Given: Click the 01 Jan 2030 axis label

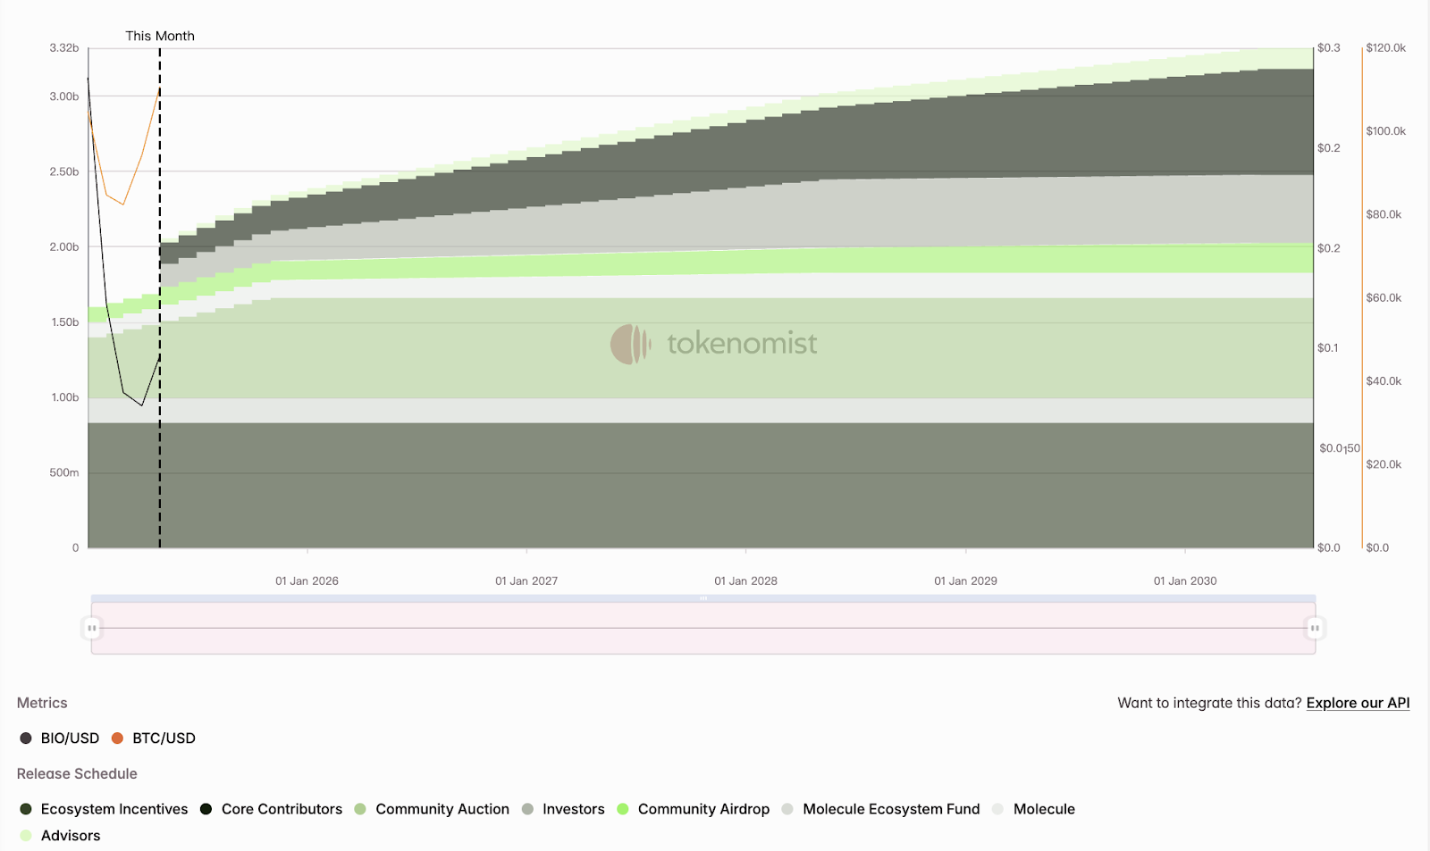Looking at the screenshot, I should [x=1185, y=581].
